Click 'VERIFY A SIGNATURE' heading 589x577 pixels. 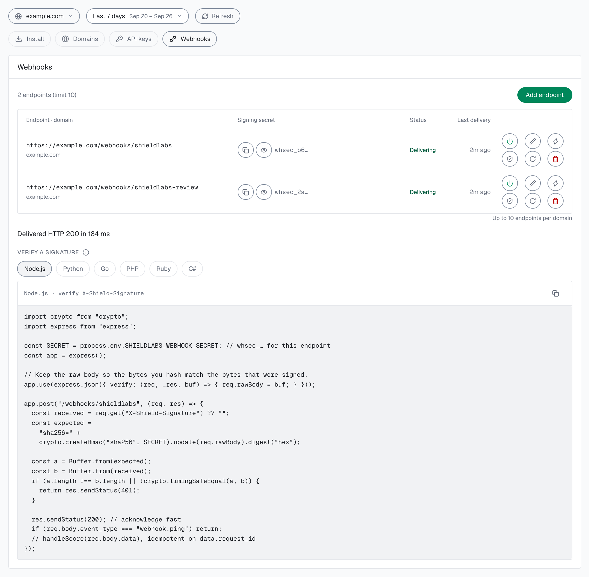(48, 252)
